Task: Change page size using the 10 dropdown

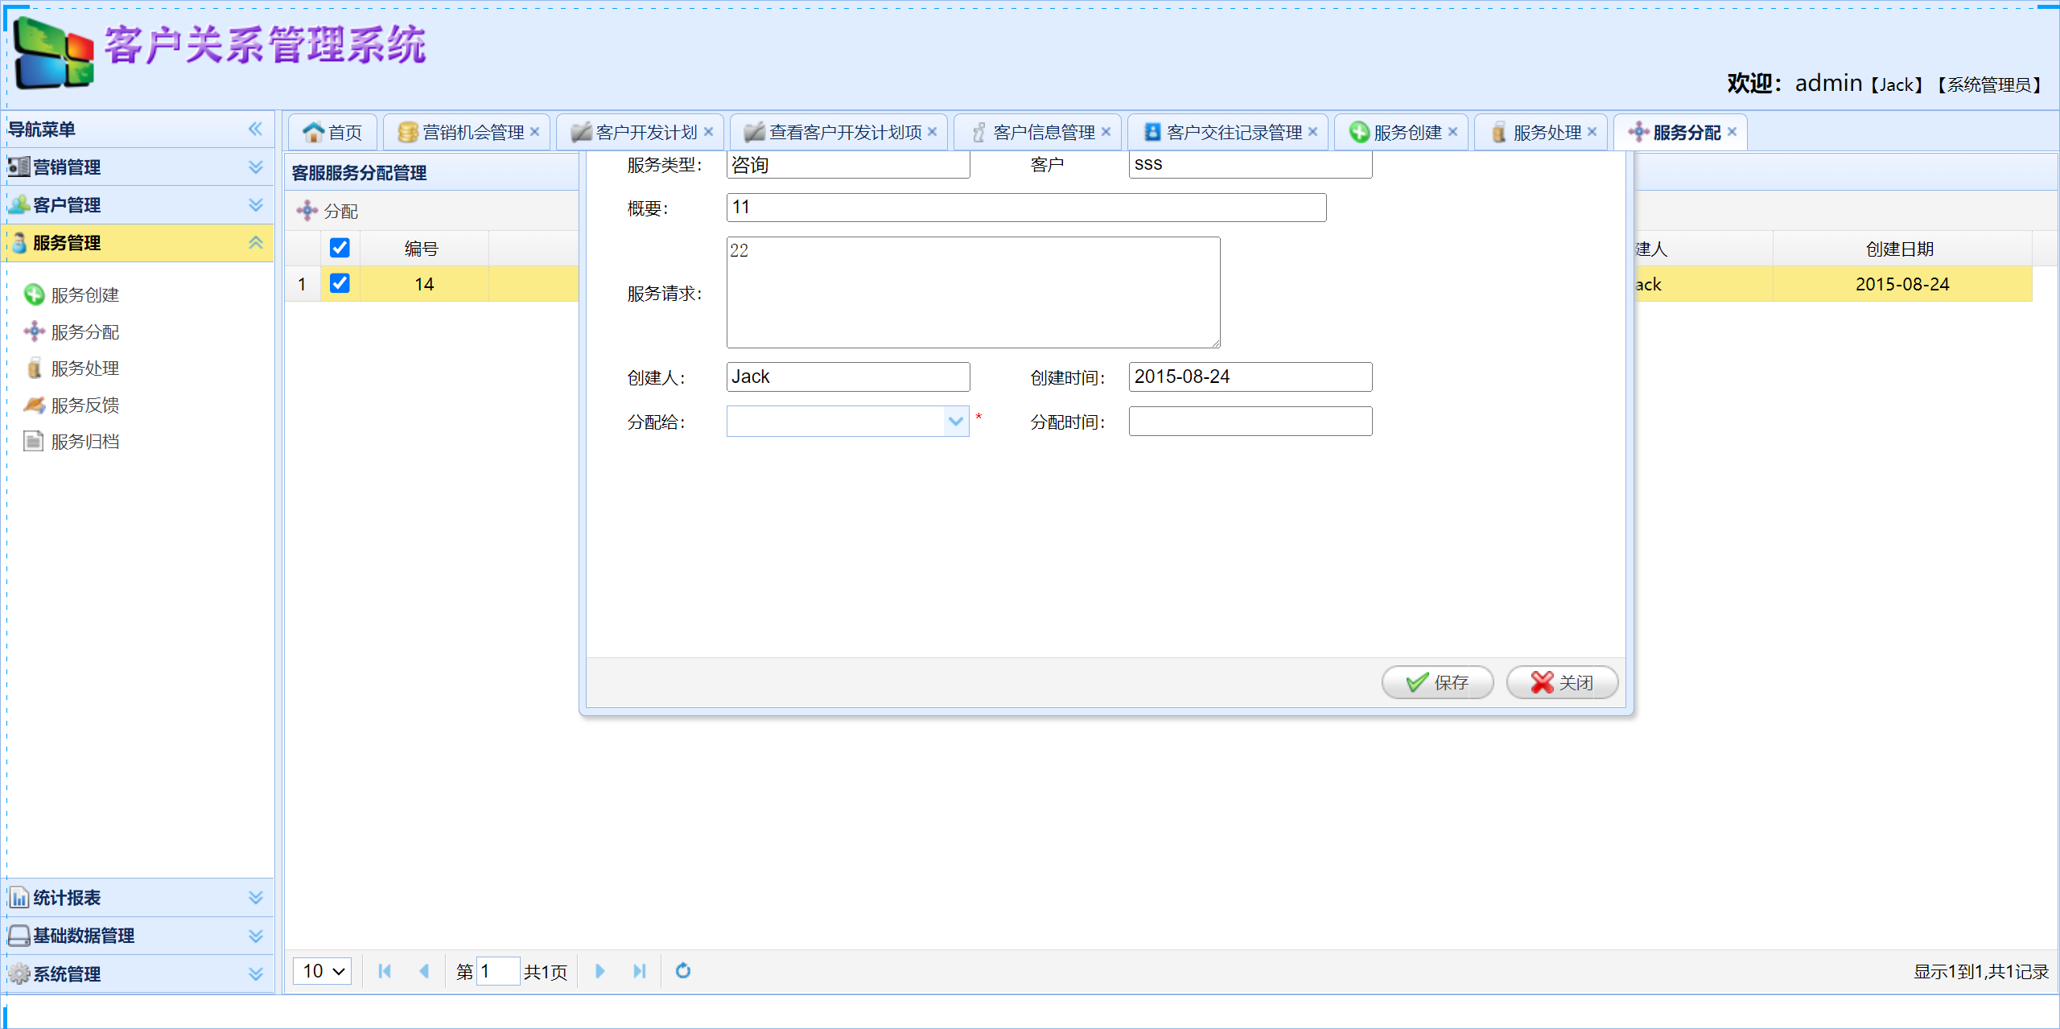Action: click(x=320, y=971)
